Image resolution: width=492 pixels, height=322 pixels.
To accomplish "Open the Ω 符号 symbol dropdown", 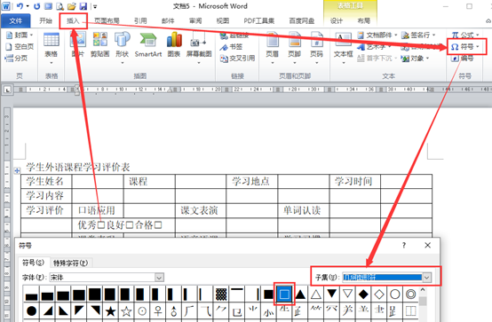I will click(x=465, y=47).
